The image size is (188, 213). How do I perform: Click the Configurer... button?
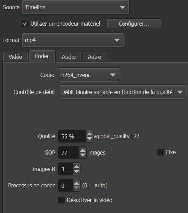click(x=134, y=24)
